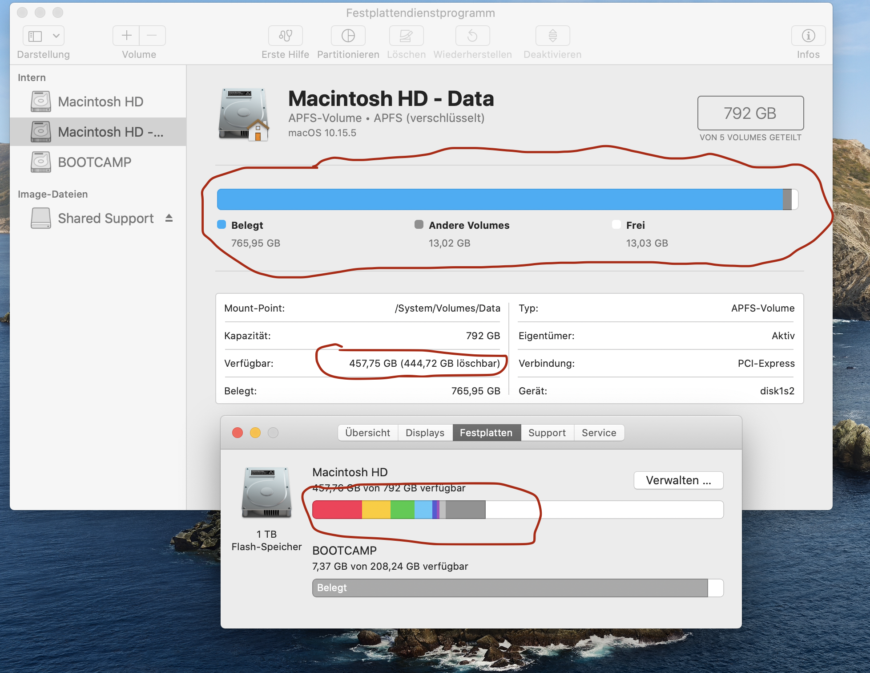Viewport: 870px width, 673px height.
Task: Click the Erste Hilfe stethoscope icon
Action: coord(285,36)
